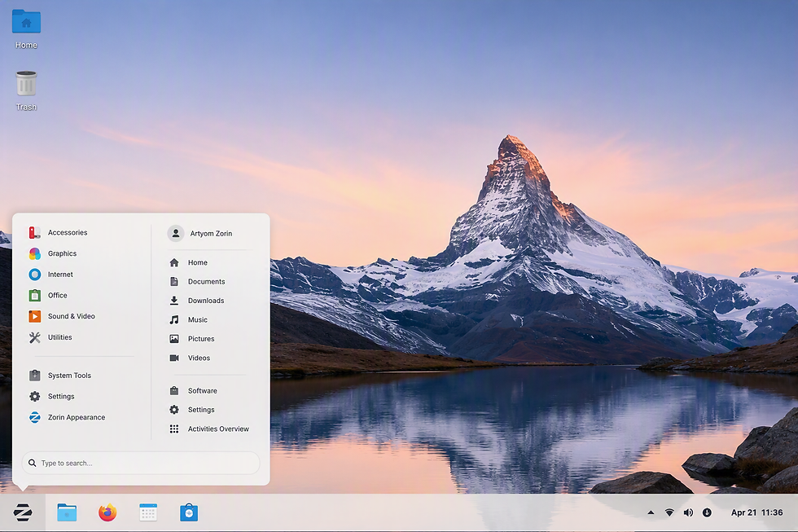The height and width of the screenshot is (532, 798).
Task: Click the Documents page icon
Action: pyautogui.click(x=174, y=282)
